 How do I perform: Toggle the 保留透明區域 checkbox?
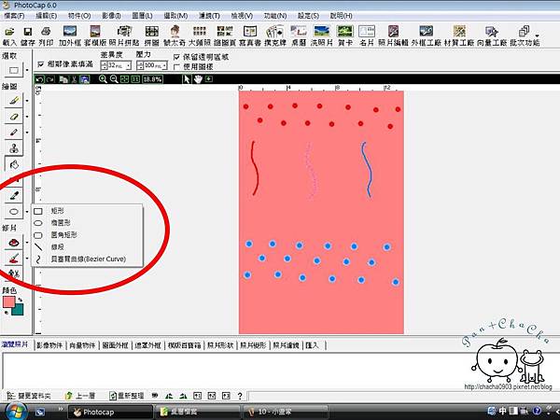coord(176,57)
